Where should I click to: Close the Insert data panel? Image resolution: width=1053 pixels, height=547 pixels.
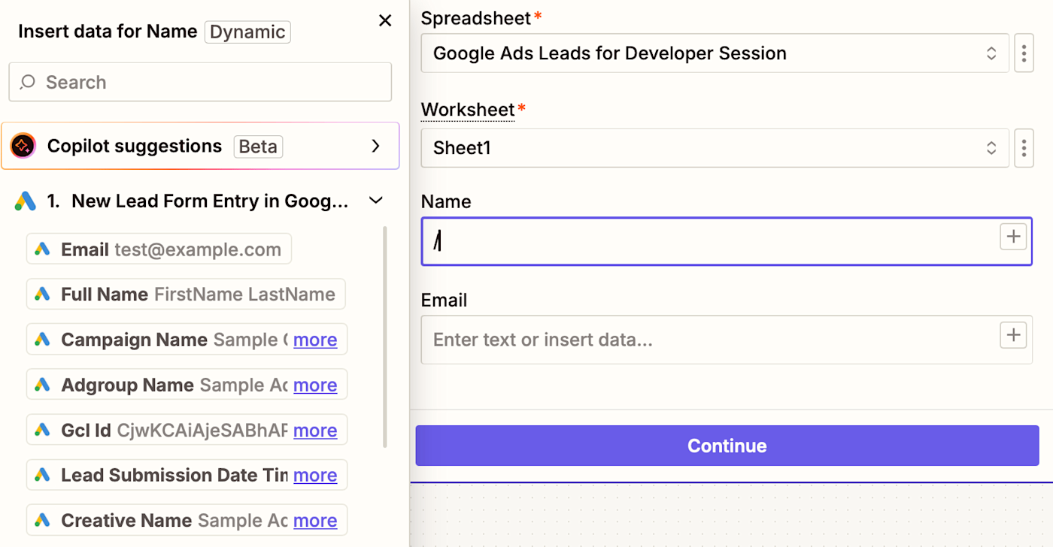pos(385,21)
